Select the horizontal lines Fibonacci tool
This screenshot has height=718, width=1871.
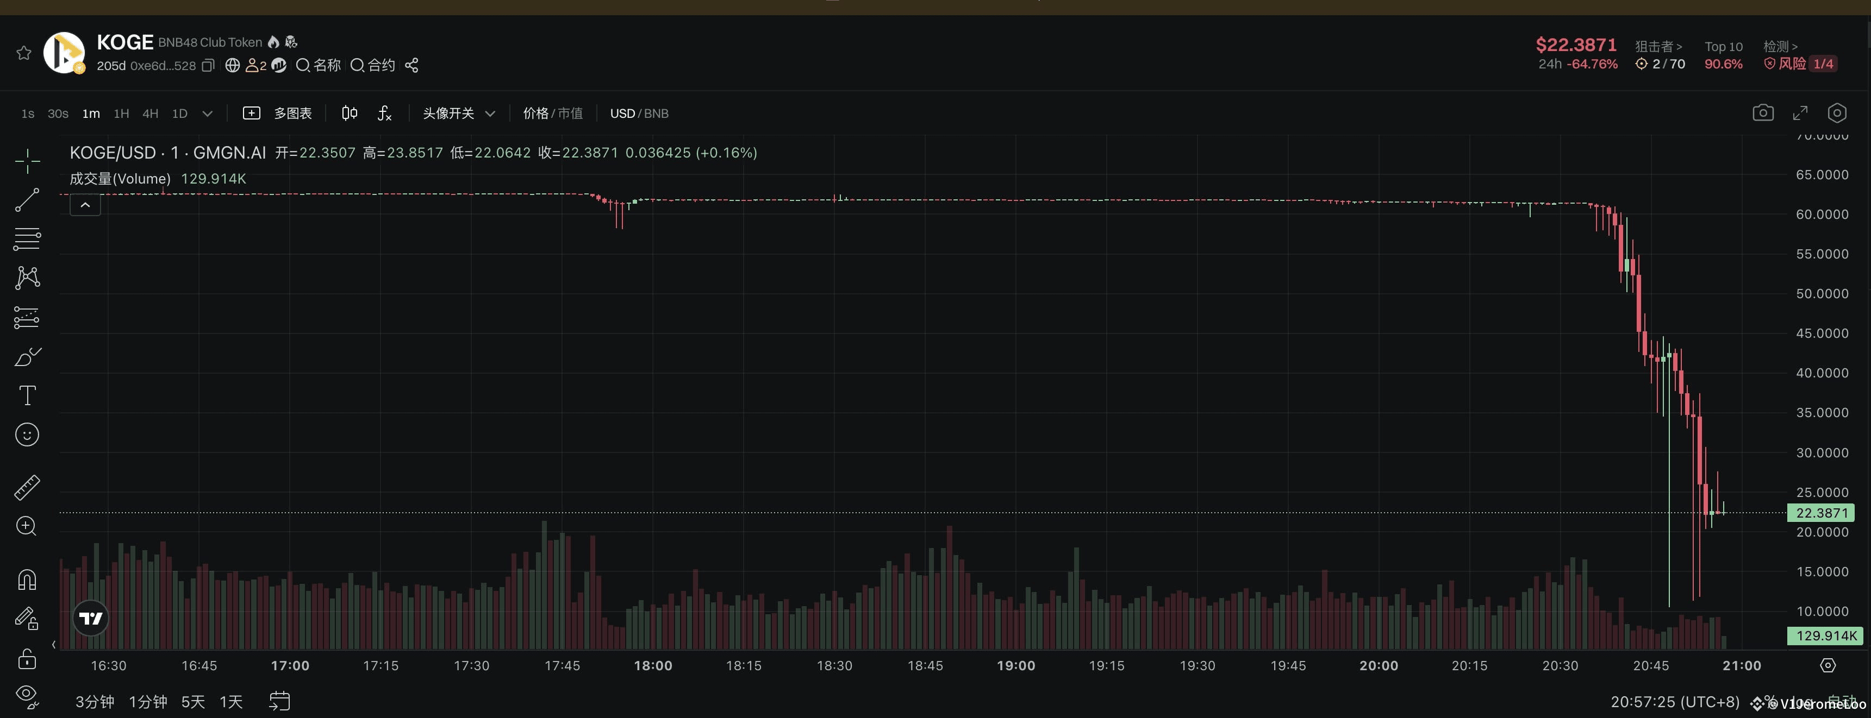[x=28, y=239]
